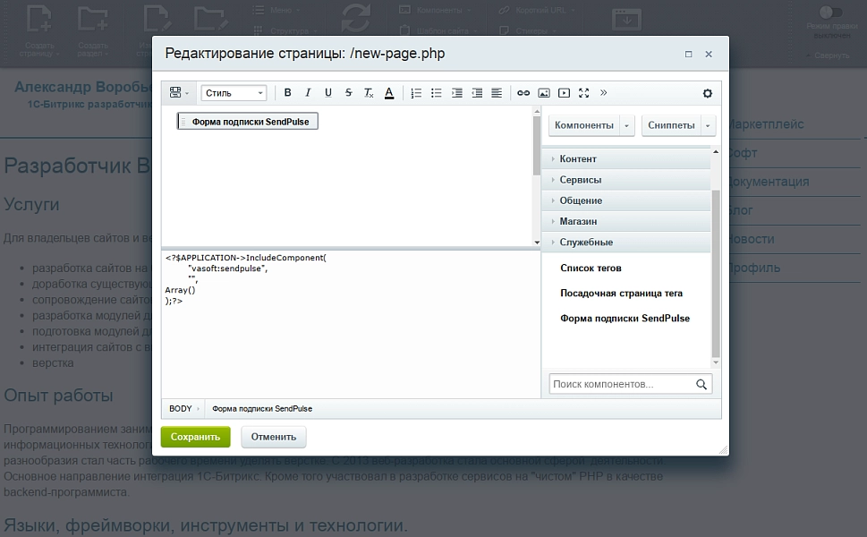Insert a numbered list
This screenshot has height=537, width=867.
416,93
